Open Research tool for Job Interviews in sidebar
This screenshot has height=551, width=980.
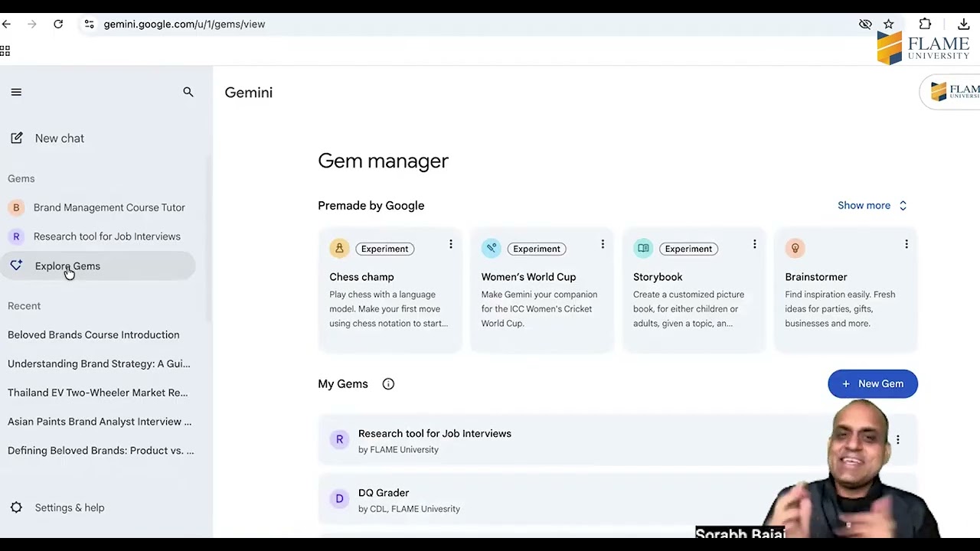(x=98, y=236)
